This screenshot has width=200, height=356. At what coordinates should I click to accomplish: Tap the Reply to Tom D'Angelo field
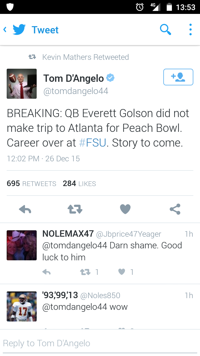[x=100, y=343]
